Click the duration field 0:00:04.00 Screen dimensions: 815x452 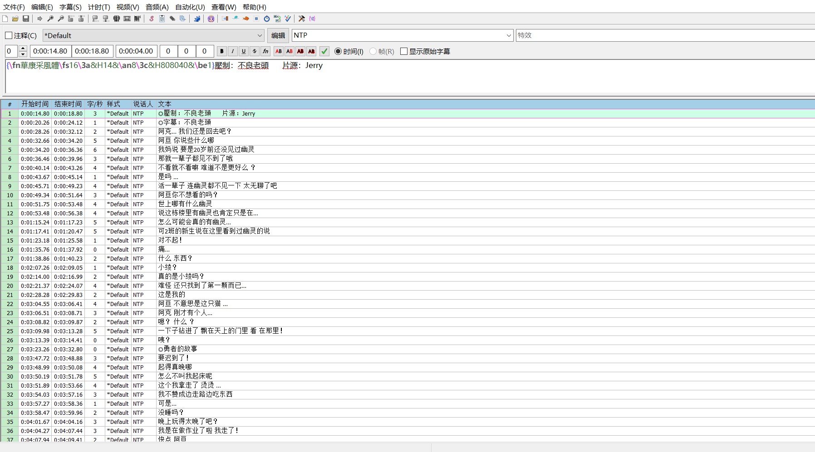click(x=137, y=51)
